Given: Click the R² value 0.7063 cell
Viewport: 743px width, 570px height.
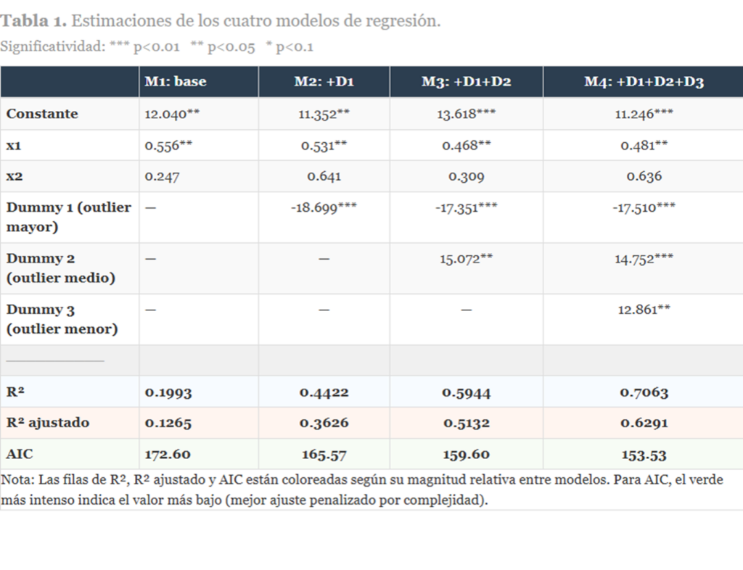Looking at the screenshot, I should click(x=644, y=392).
